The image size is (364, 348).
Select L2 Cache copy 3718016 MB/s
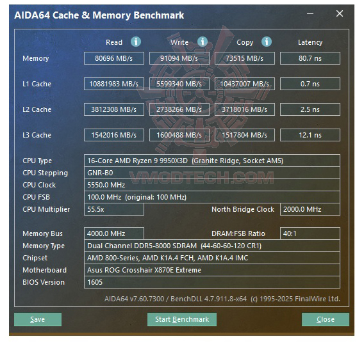[245, 109]
